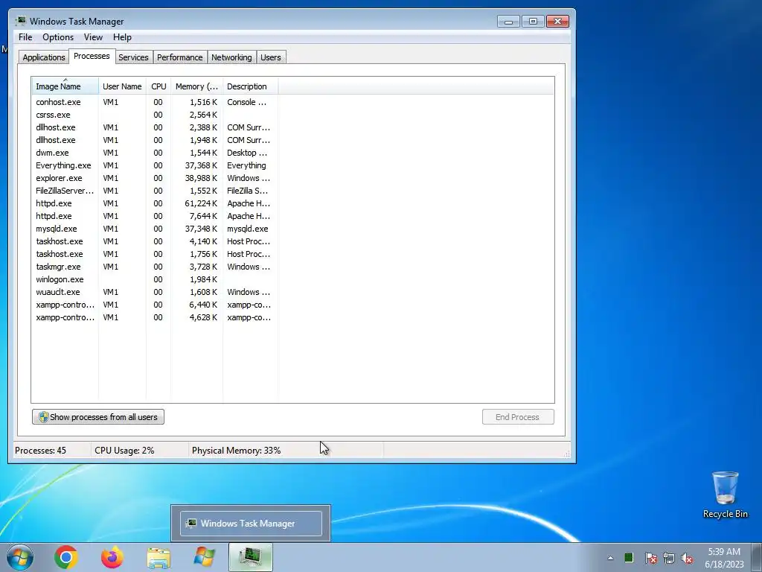Switch to the Users tab
The height and width of the screenshot is (572, 762).
pyautogui.click(x=271, y=57)
